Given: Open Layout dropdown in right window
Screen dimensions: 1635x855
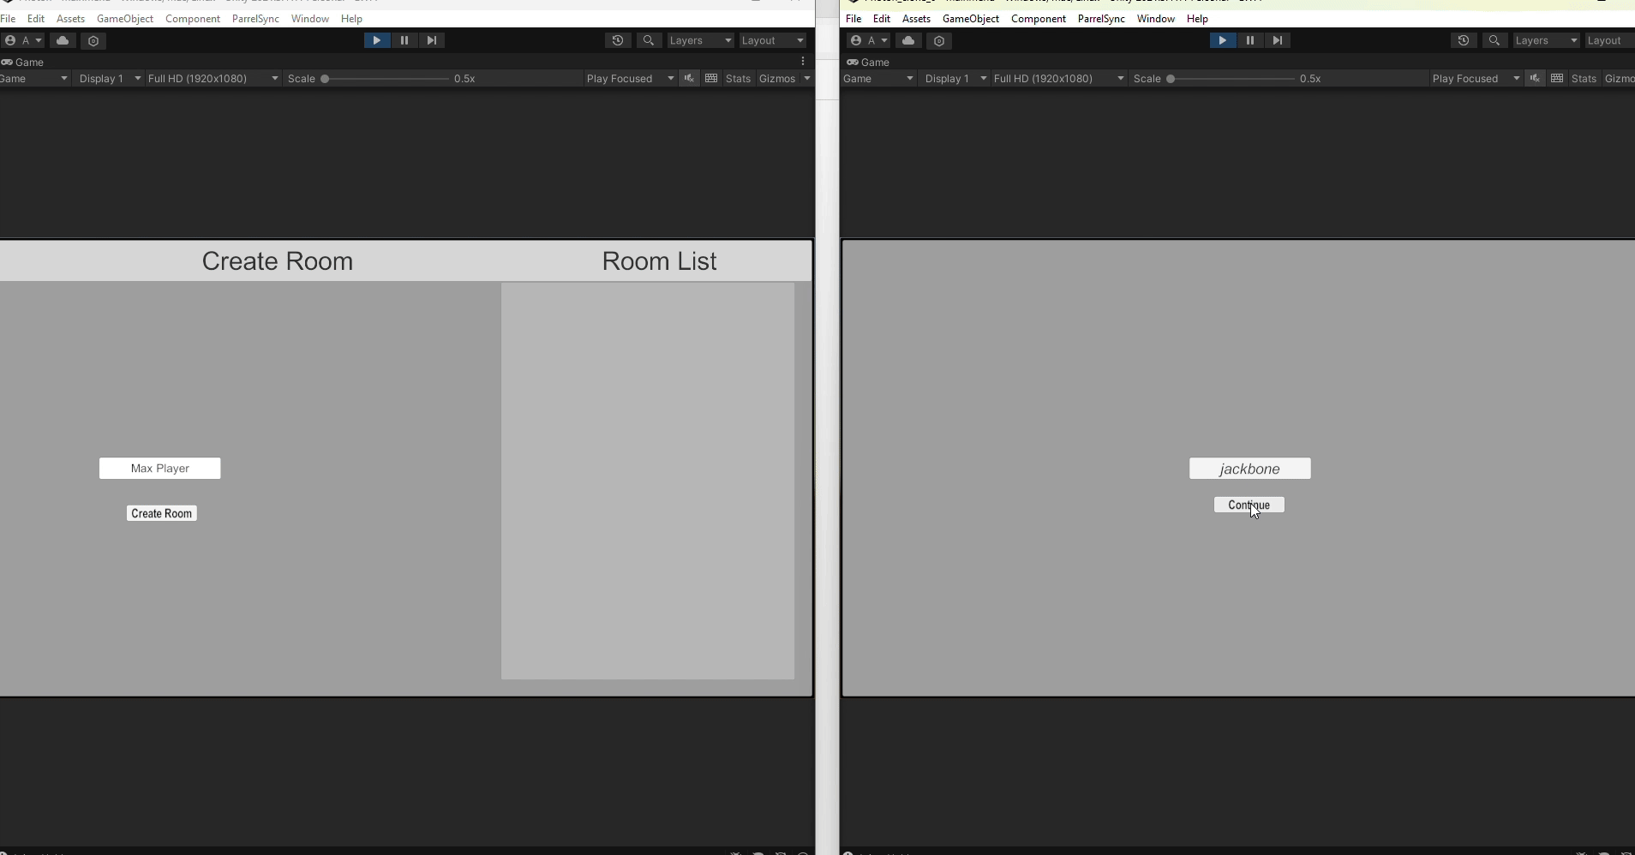Looking at the screenshot, I should click(1609, 40).
